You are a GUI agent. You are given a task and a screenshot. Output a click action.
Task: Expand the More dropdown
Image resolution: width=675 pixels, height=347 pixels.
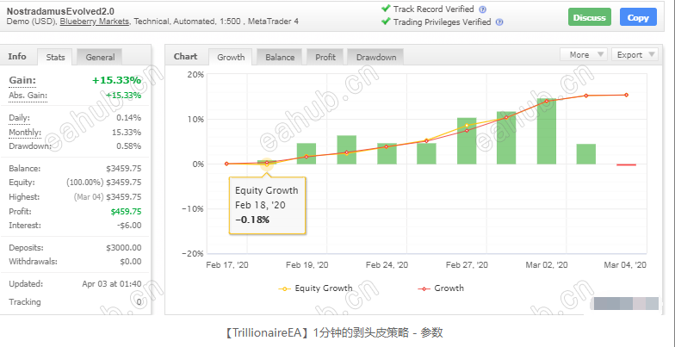[x=584, y=55]
